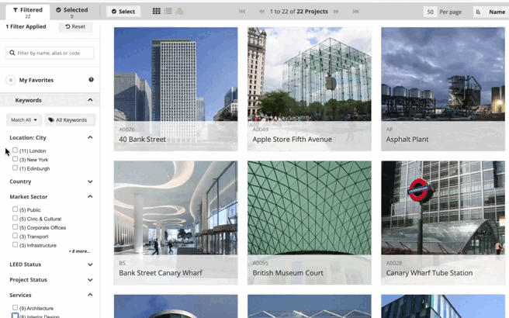Viewport: 509px width, 318px height.
Task: Tick the Public market sector checkbox
Action: coord(15,209)
